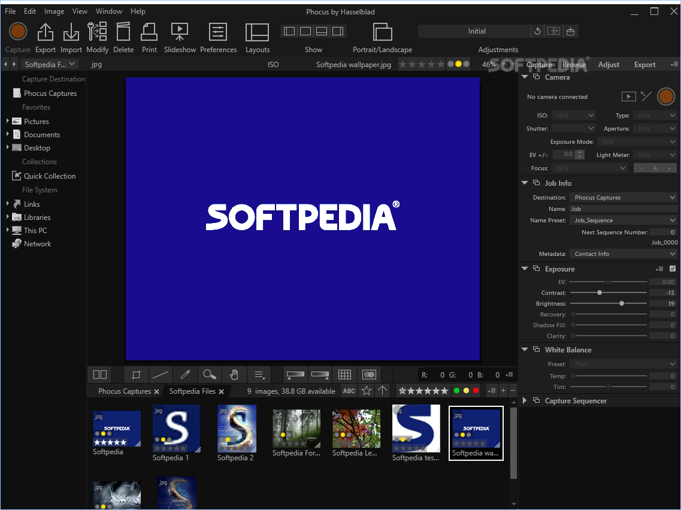Image resolution: width=681 pixels, height=510 pixels.
Task: Click the up arrow sort direction icon
Action: 383,391
